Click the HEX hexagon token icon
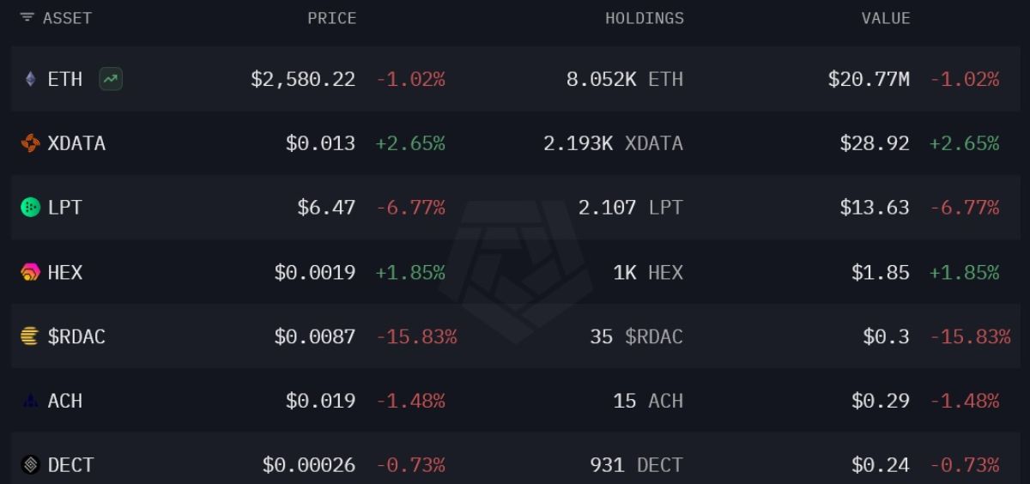The height and width of the screenshot is (484, 1030). tap(30, 272)
